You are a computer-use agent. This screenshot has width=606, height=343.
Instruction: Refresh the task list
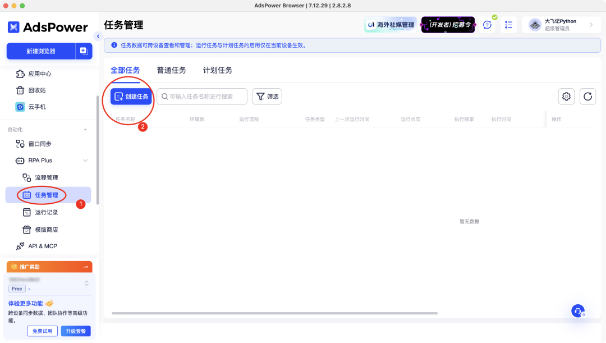tap(587, 97)
